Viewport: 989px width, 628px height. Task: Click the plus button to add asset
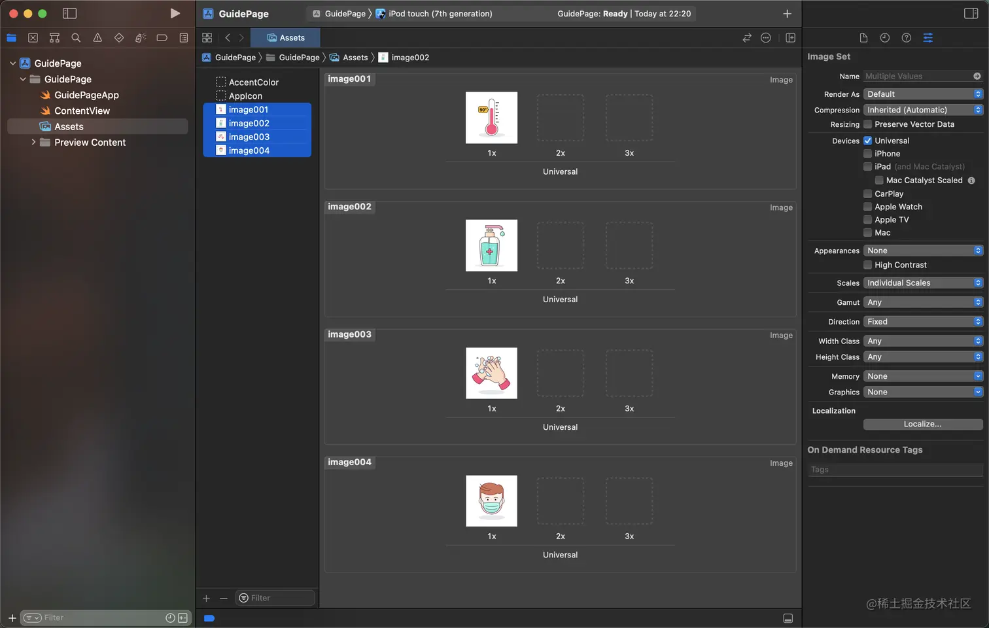206,598
